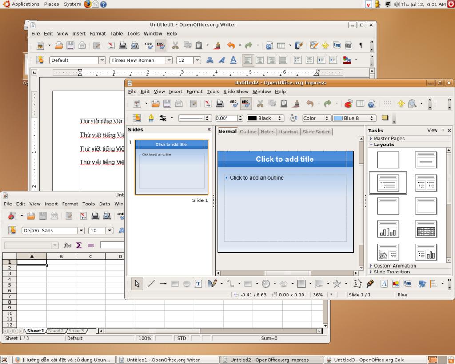
Task: Select the arrow Select tool in Impress
Action: coord(137,284)
